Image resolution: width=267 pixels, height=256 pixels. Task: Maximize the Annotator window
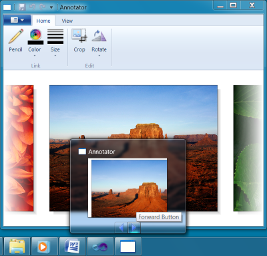[x=233, y=5]
